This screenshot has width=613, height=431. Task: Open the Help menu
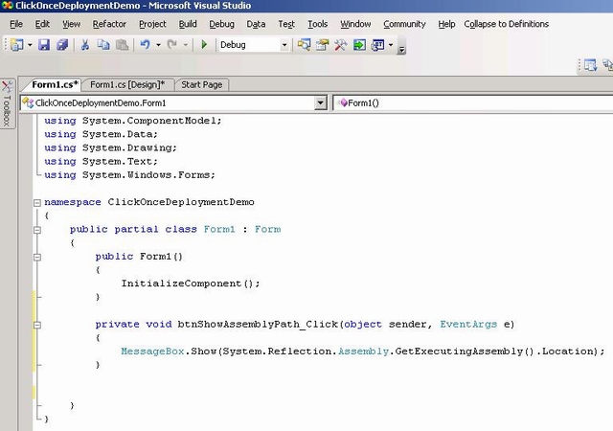[x=446, y=24]
